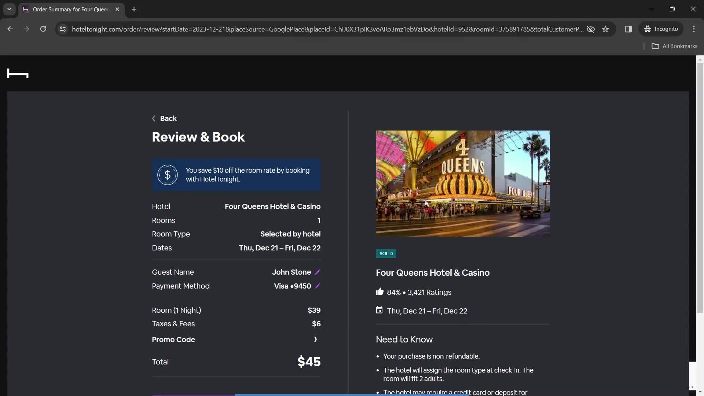
Task: Click the HotelTonight bed logo
Action: tap(18, 74)
